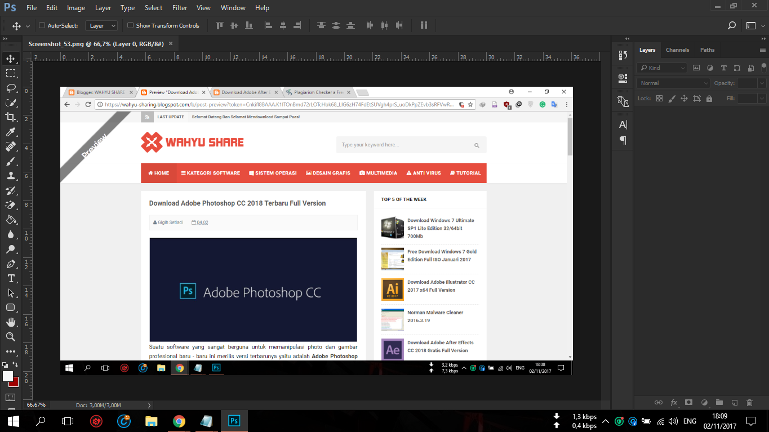Open the Opacity dropdown arrow
The image size is (769, 432).
point(762,83)
